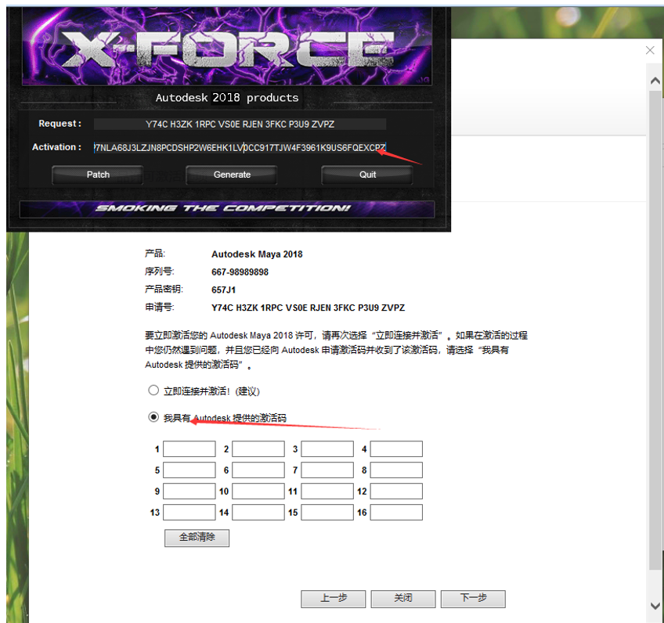Click the Activation code field in X-Force
The height and width of the screenshot is (623, 664).
point(240,148)
